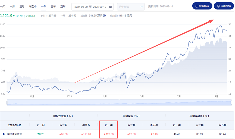Expand the 衍生指数 dropdown
Viewport: 235px width, 139px height.
pyautogui.click(x=131, y=7)
